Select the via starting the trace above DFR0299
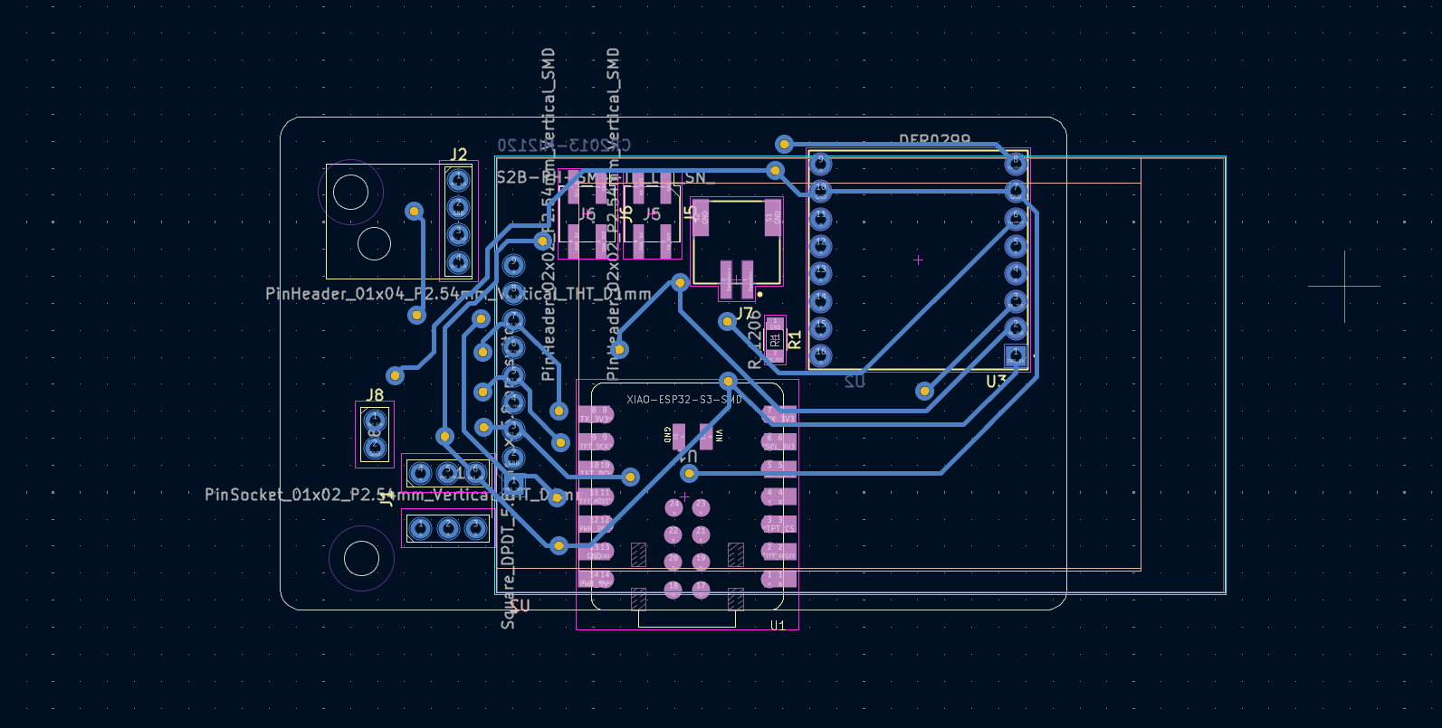1442x728 pixels. (x=784, y=144)
